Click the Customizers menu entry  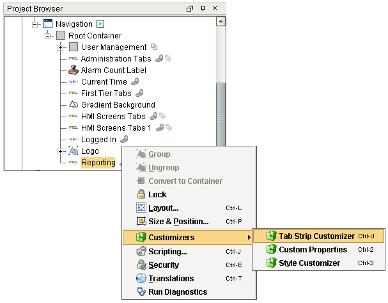pyautogui.click(x=187, y=237)
